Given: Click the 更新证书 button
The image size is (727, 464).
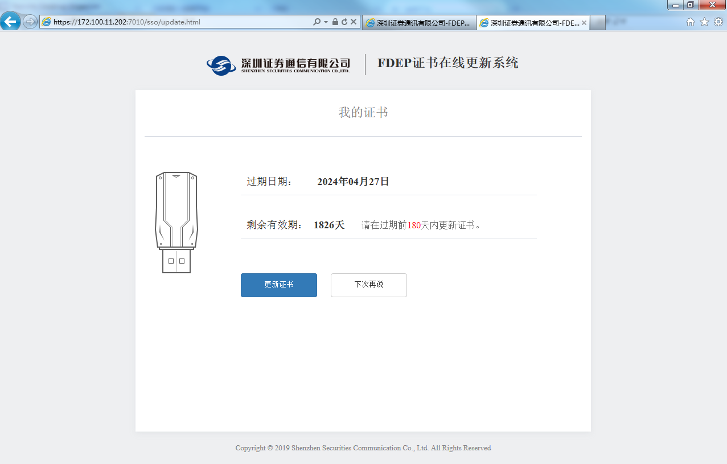Looking at the screenshot, I should (279, 285).
